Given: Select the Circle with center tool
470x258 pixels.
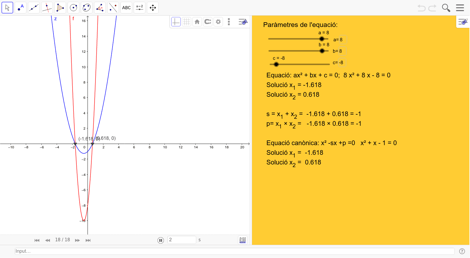Looking at the screenshot, I should (x=73, y=8).
